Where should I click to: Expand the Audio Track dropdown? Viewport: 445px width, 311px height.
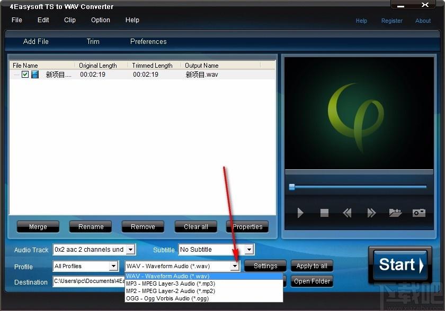click(x=130, y=250)
